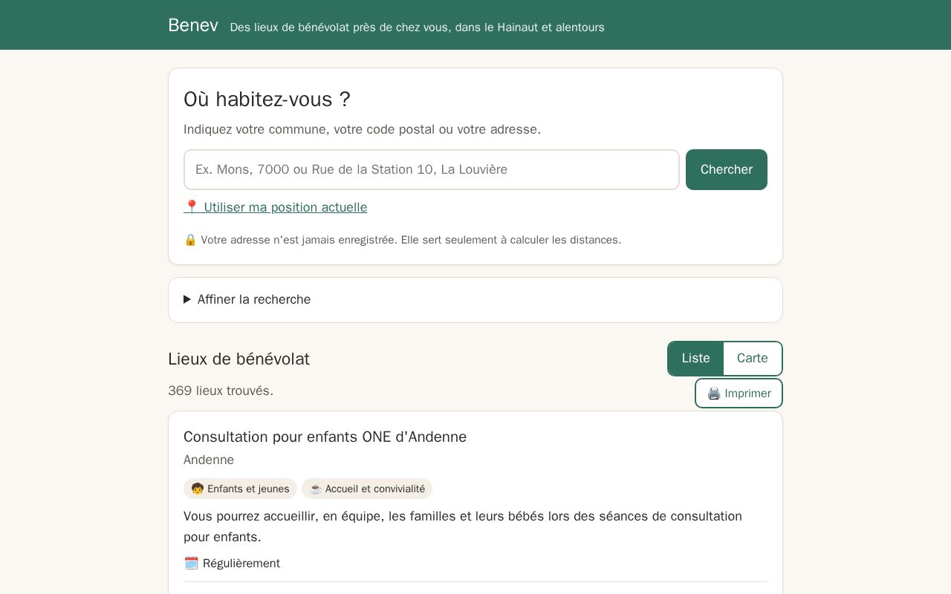This screenshot has height=594, width=951.
Task: Click the Régulièrement frequency text
Action: pos(241,564)
